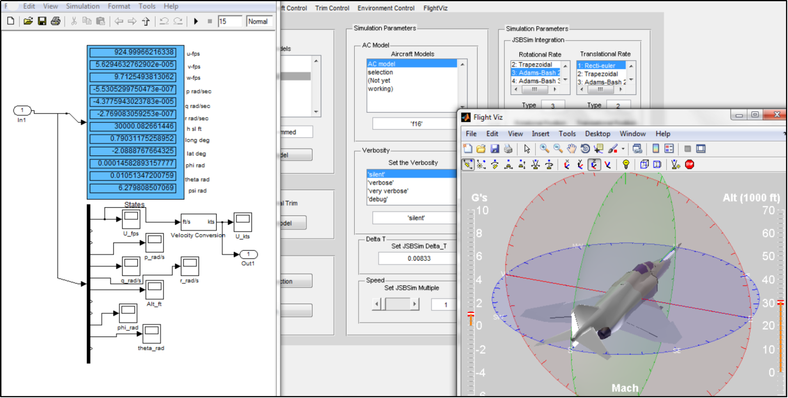
Task: Toggle Move Camera Forward/Back tool
Action: point(522,165)
